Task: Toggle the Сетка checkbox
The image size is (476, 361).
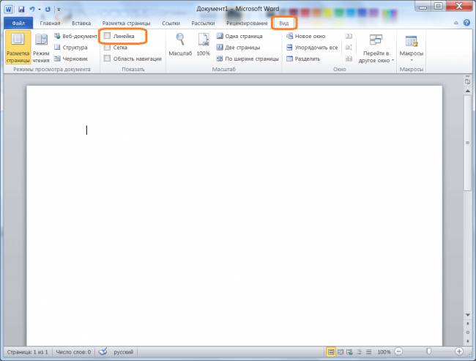Action: pos(107,47)
